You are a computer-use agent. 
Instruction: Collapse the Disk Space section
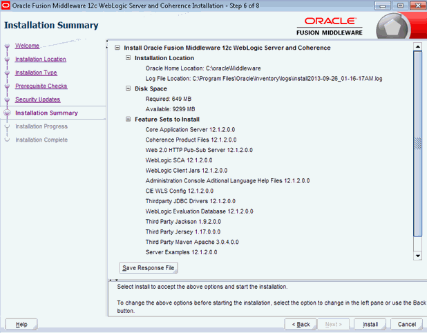point(128,88)
